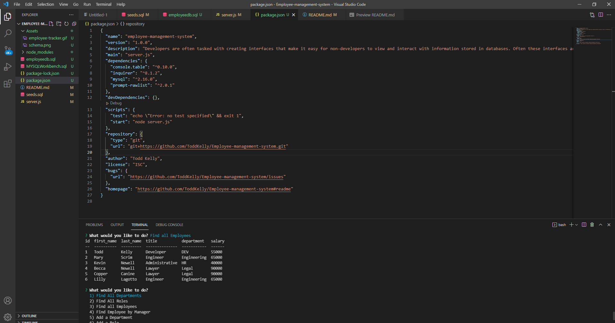The image size is (615, 323).
Task: Switch to the server.js editor tab
Action: (229, 15)
